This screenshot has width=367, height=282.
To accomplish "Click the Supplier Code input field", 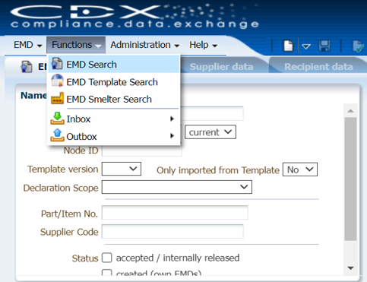I will (172, 231).
